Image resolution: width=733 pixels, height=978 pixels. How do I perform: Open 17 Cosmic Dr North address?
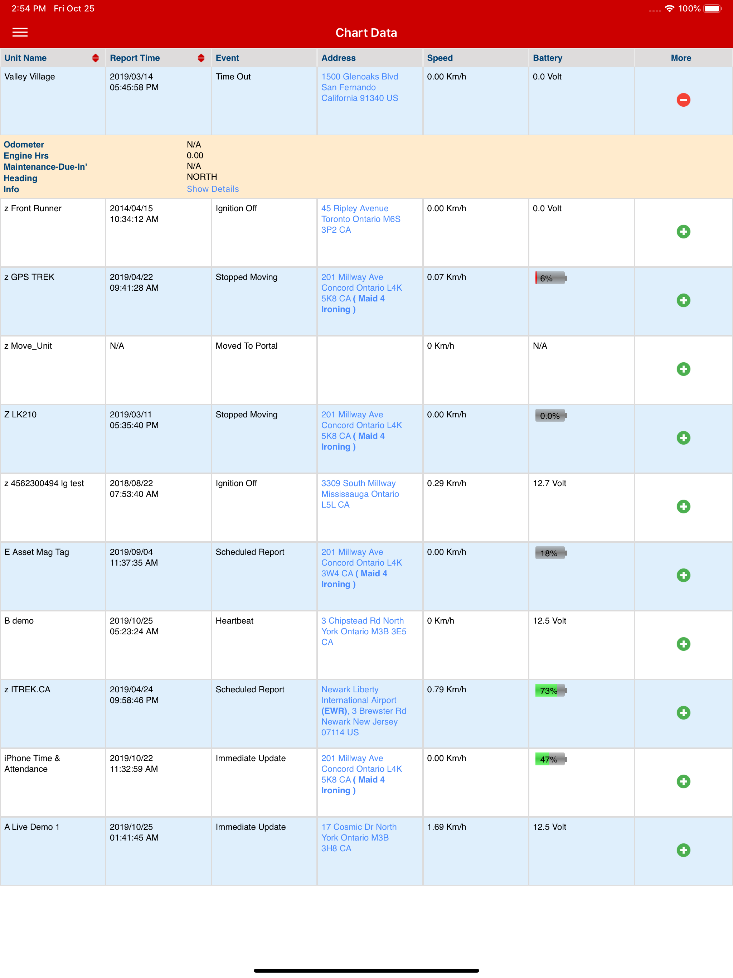point(359,838)
